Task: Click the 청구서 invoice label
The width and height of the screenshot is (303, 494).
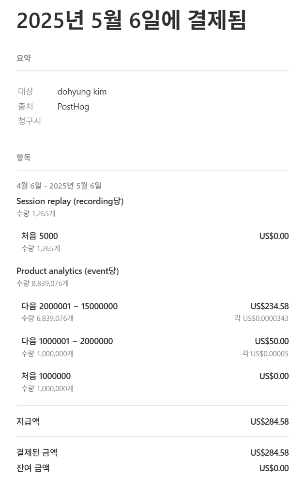Action: (30, 121)
